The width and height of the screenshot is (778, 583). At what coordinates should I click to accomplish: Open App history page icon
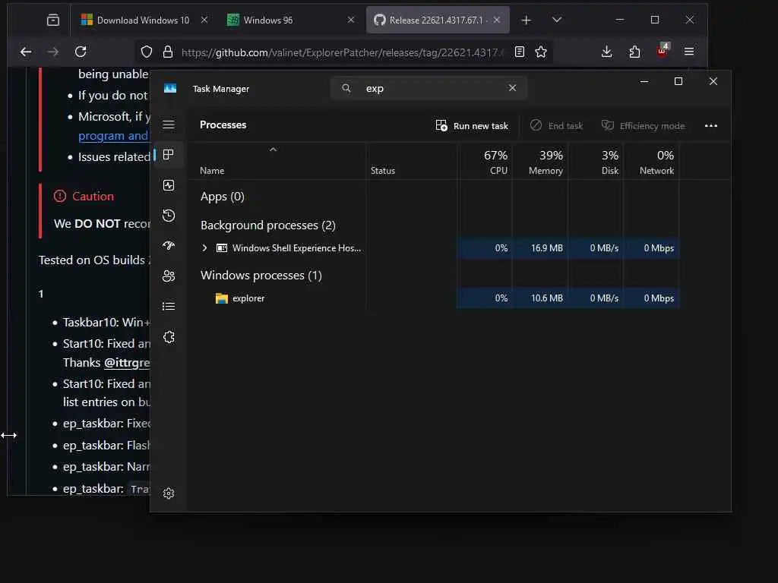point(169,216)
